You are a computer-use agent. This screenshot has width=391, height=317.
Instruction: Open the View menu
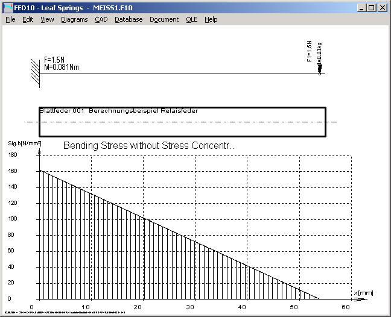coord(47,19)
